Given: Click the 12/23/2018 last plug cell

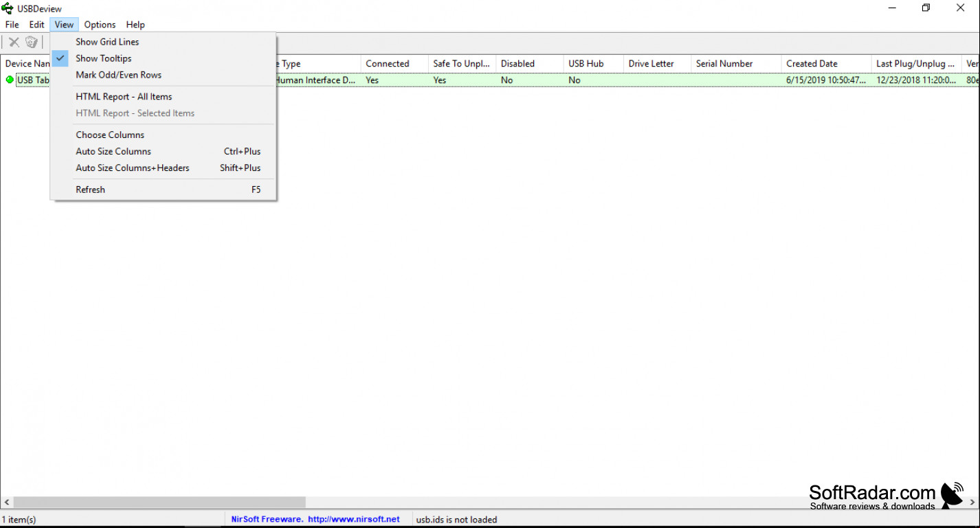Looking at the screenshot, I should point(916,80).
